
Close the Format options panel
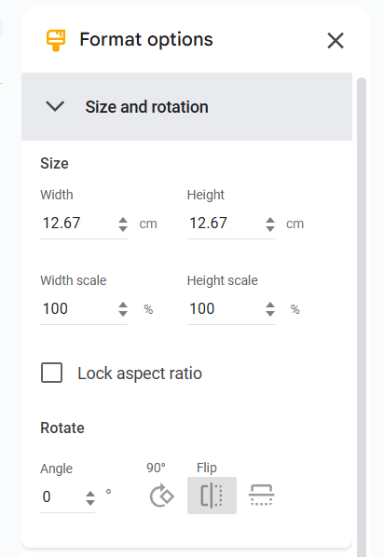click(x=336, y=40)
